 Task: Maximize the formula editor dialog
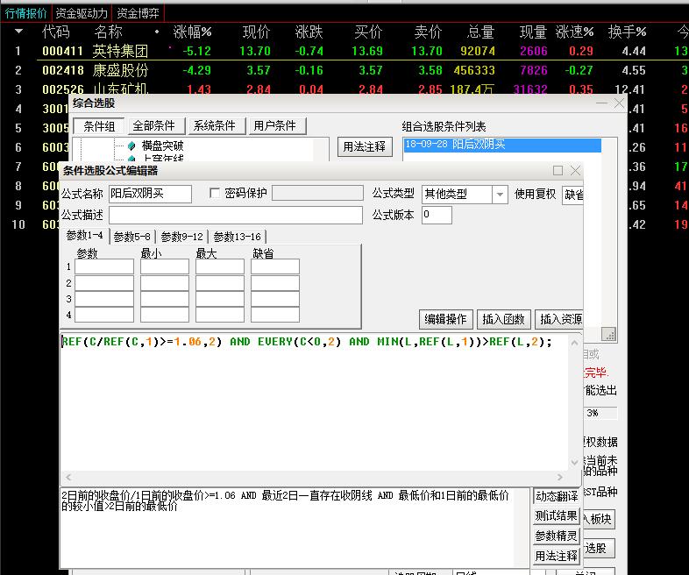click(x=558, y=171)
